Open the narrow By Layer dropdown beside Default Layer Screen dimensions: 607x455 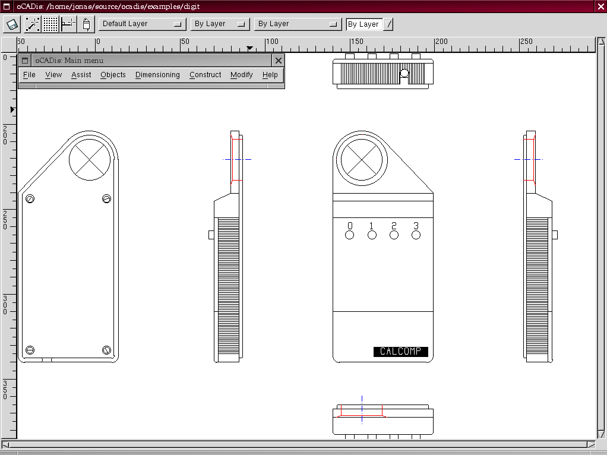pos(219,24)
